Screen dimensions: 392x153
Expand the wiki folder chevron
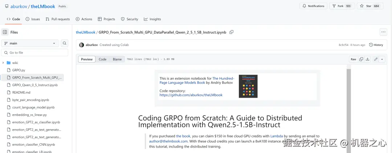pos(3,63)
